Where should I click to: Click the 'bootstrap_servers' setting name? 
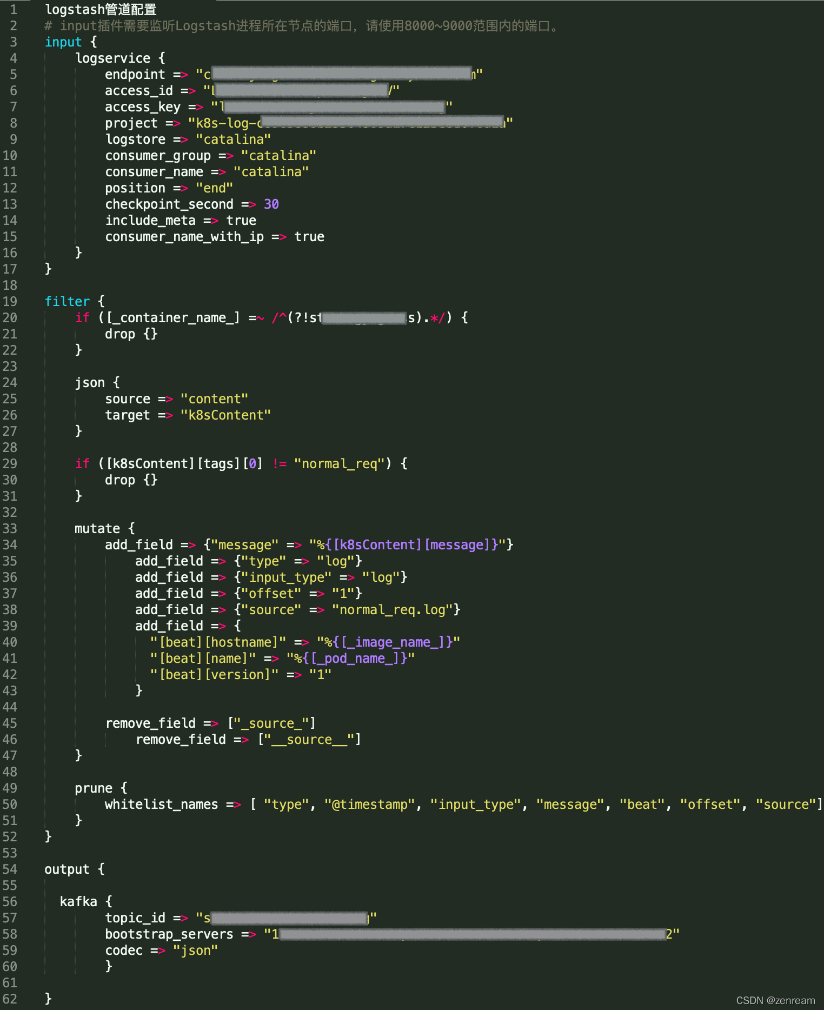pos(169,934)
